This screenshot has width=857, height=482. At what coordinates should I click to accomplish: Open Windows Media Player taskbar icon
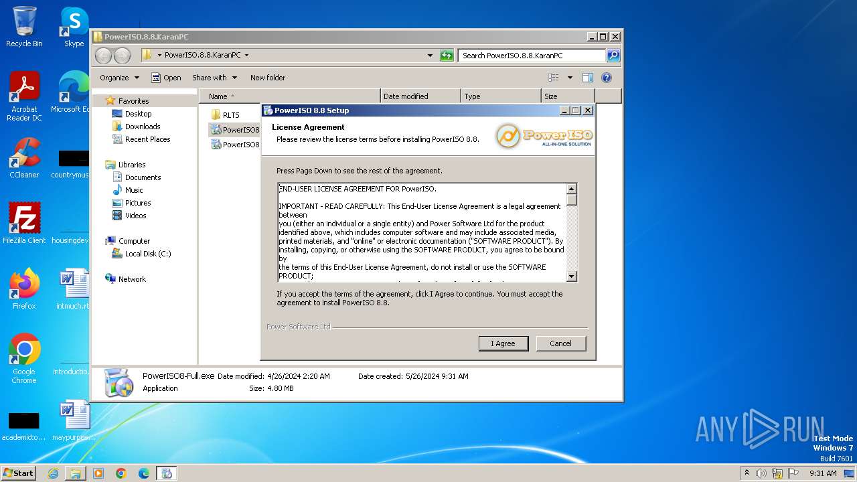point(98,473)
